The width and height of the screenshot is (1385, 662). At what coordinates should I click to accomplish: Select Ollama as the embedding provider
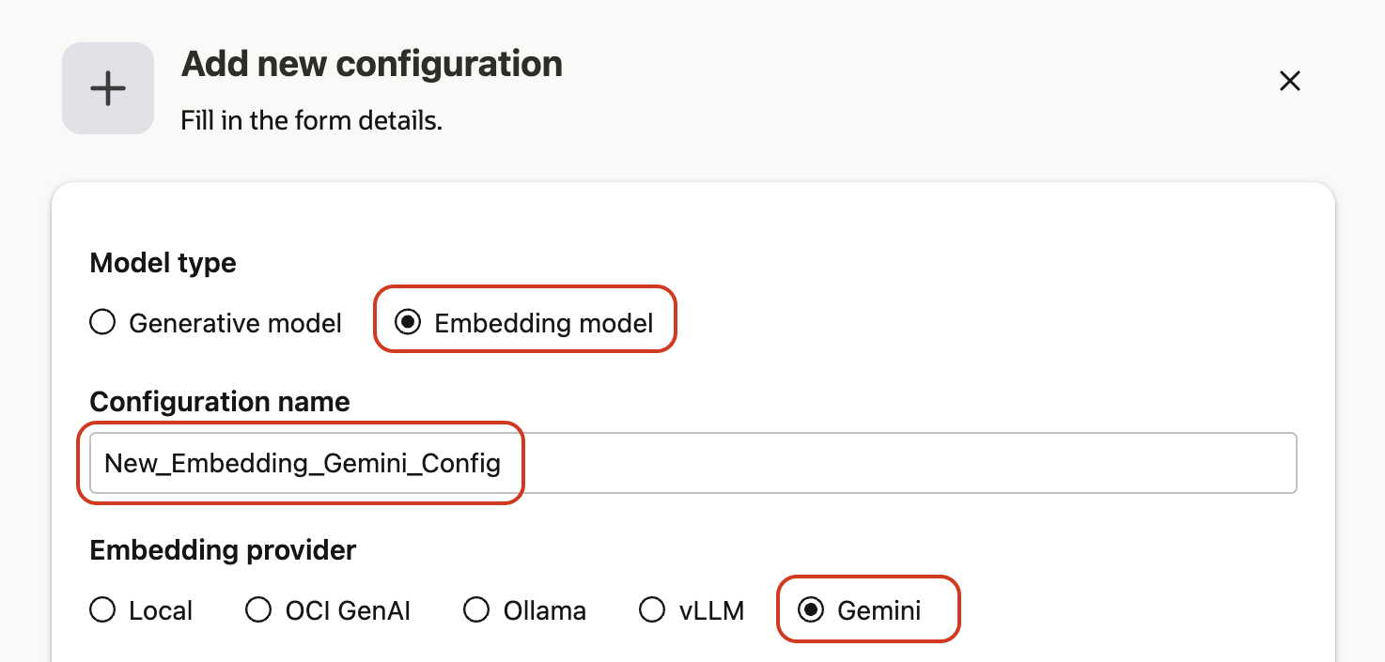point(476,609)
